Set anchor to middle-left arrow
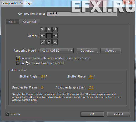The height and width of the screenshot is (122, 136). pos(43,36)
